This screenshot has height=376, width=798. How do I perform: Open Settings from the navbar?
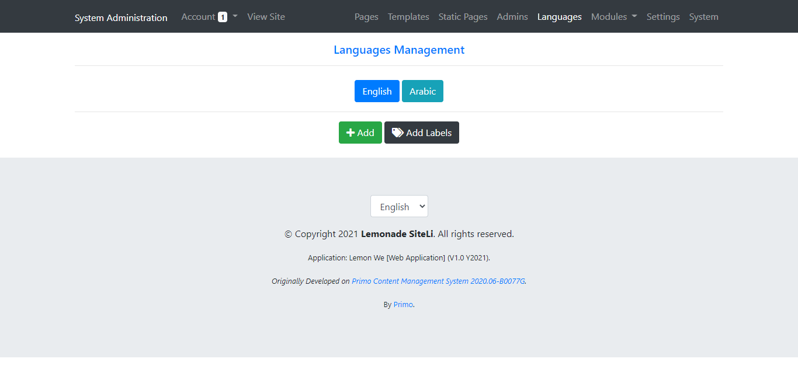pos(663,16)
